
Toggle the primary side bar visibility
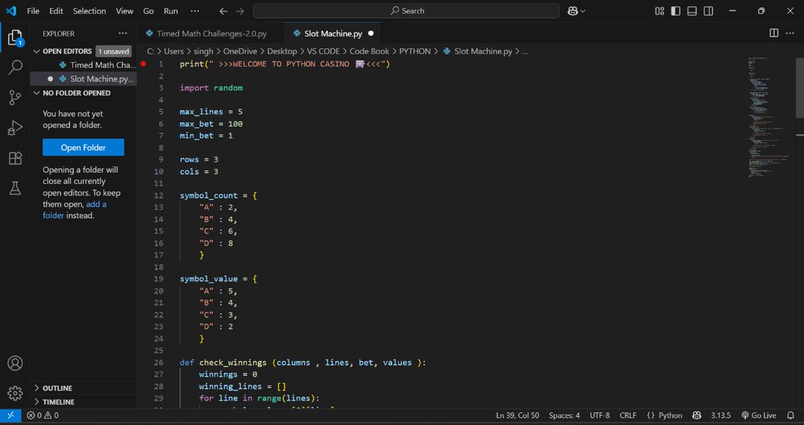(x=676, y=11)
